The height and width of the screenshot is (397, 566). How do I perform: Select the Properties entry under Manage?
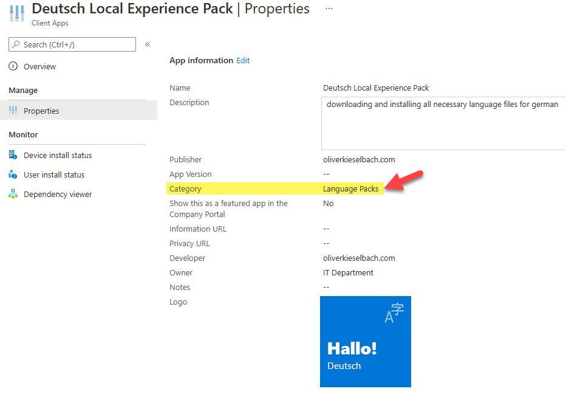click(43, 111)
